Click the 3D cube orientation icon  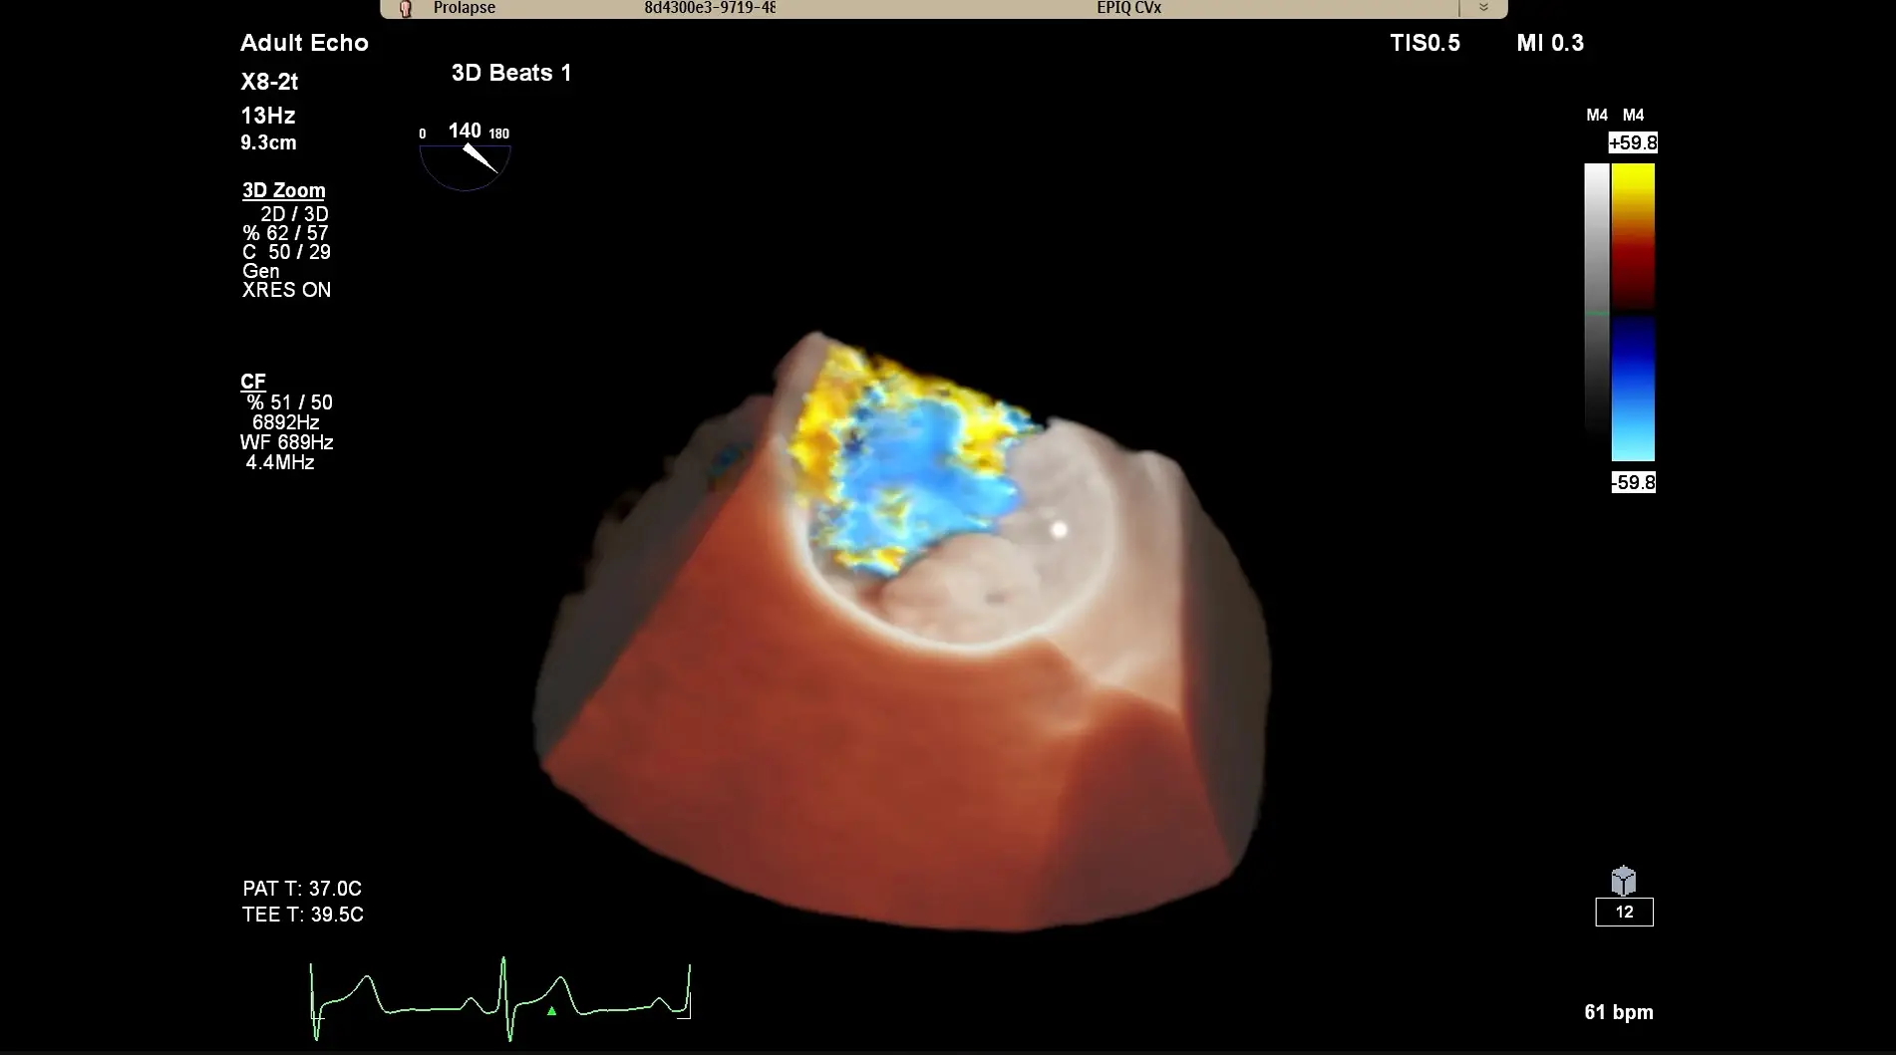coord(1623,881)
